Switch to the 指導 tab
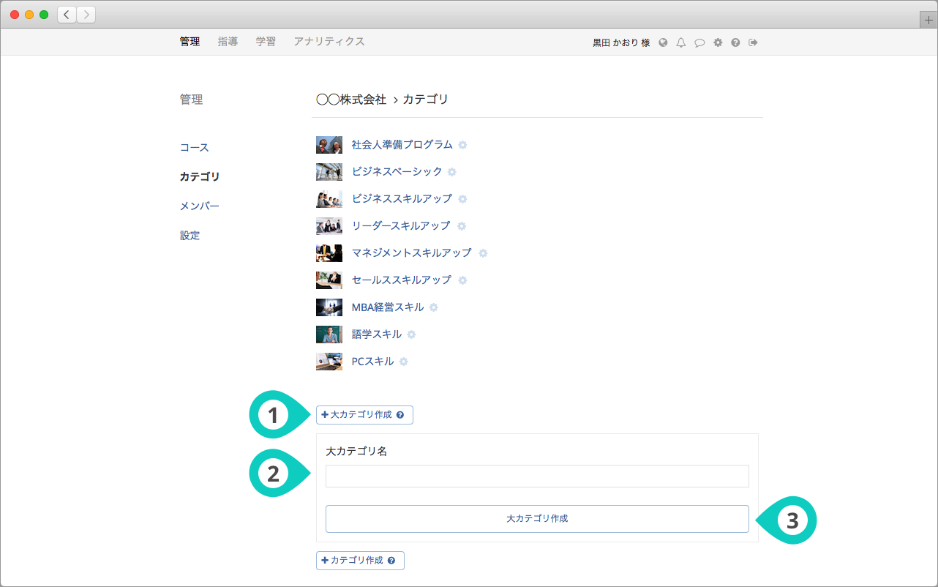The width and height of the screenshot is (938, 587). [x=228, y=42]
